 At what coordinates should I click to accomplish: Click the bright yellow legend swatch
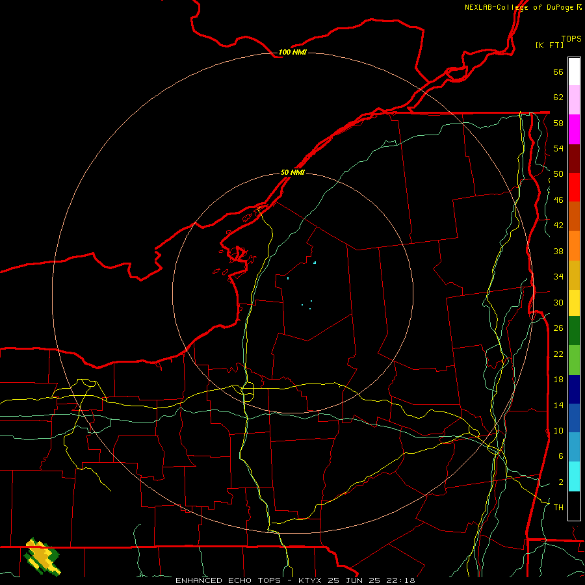(x=574, y=303)
